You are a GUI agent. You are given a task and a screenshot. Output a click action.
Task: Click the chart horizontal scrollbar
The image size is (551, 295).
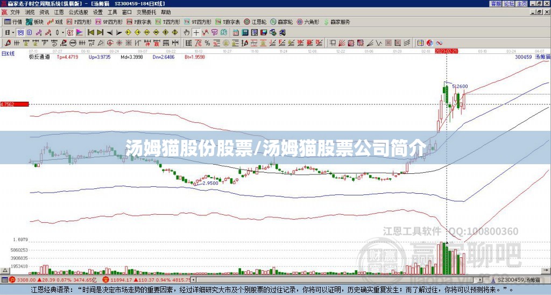coord(337,280)
